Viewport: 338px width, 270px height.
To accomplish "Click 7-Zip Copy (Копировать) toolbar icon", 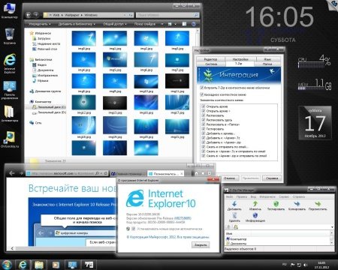I will point(297,204).
